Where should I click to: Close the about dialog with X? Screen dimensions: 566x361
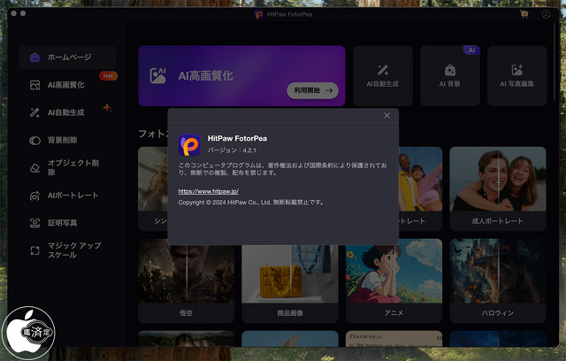click(387, 116)
